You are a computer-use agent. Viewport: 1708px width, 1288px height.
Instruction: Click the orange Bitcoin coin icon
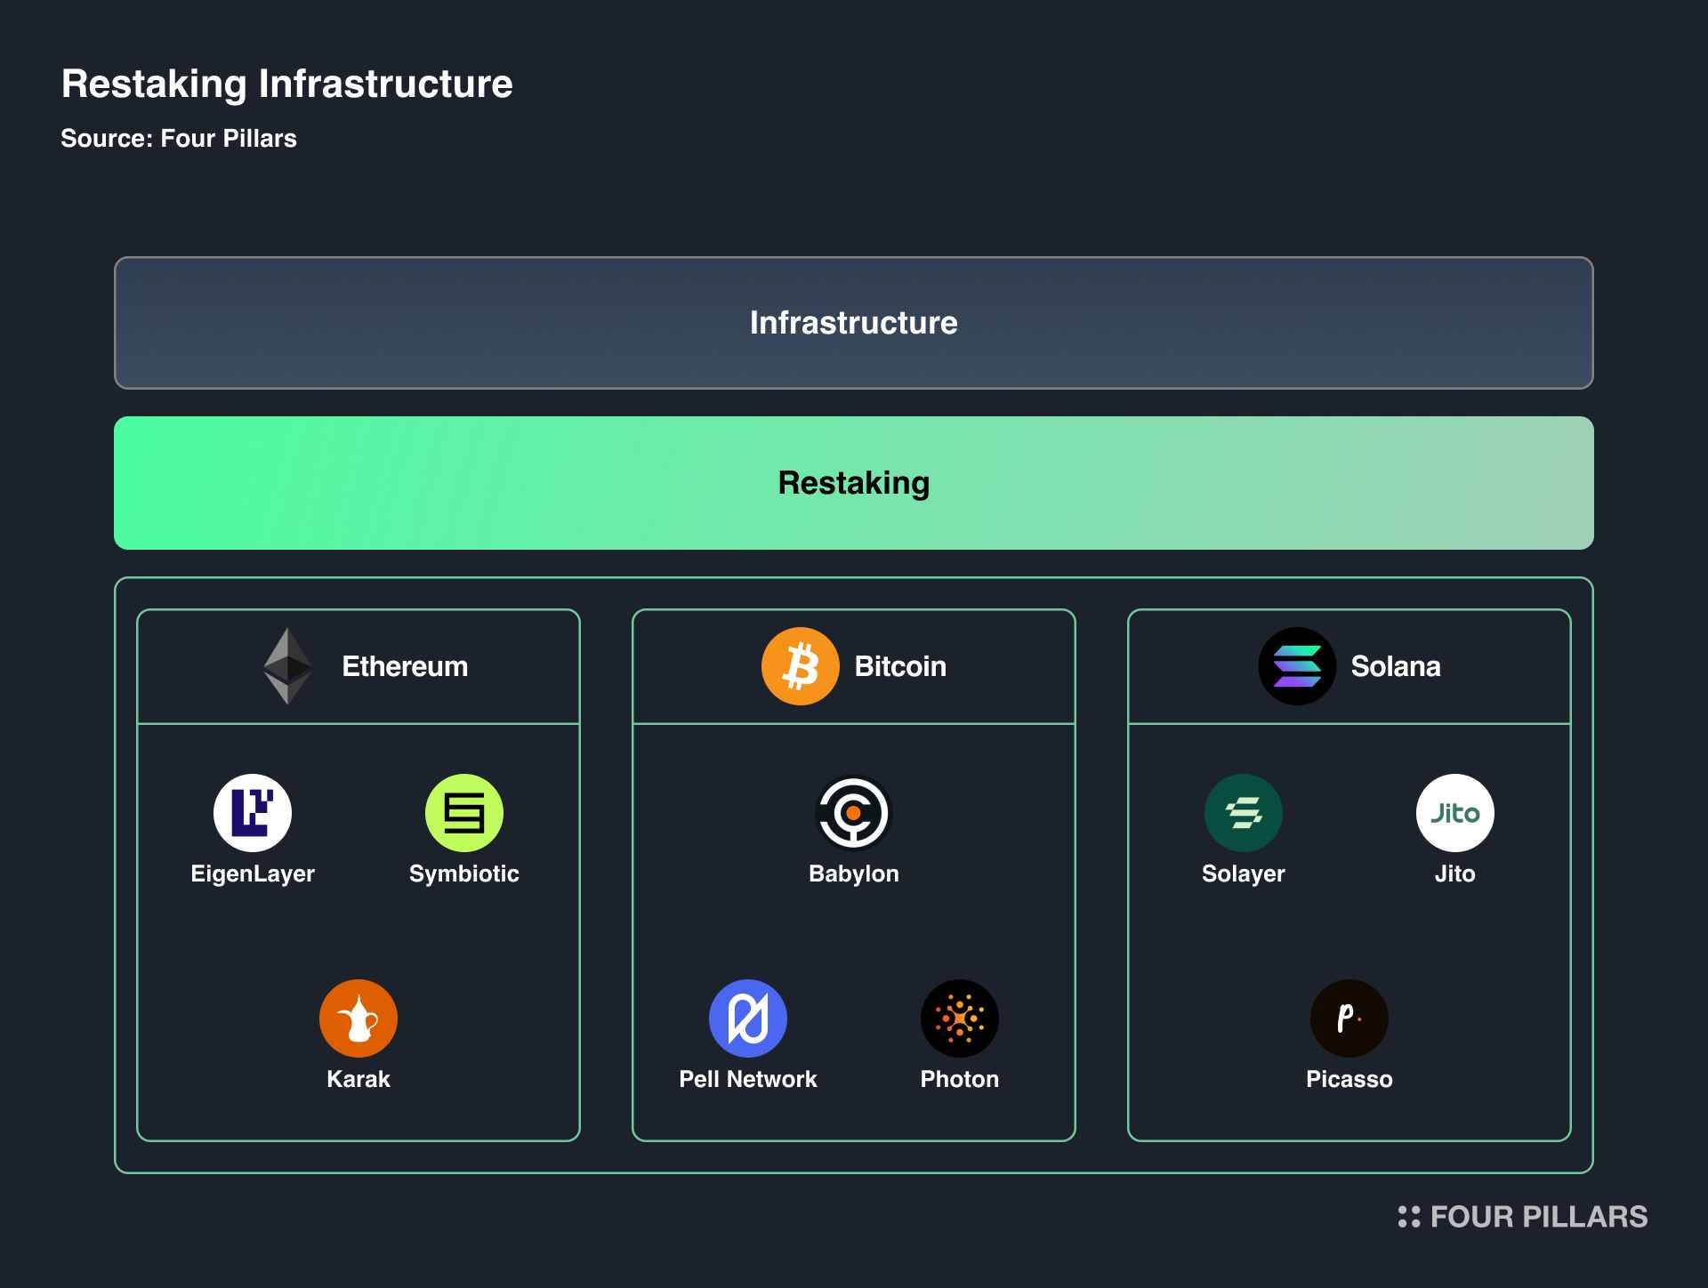(x=800, y=666)
